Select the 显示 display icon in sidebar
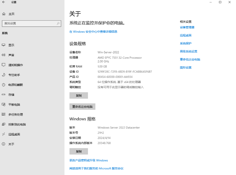This screenshot has height=175, width=236. (x=4, y=45)
